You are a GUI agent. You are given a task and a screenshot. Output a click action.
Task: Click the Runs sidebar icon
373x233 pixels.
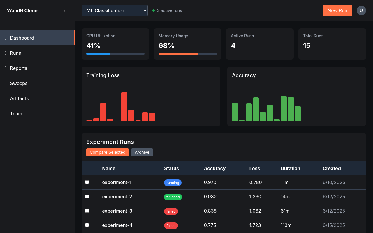[x=6, y=53]
